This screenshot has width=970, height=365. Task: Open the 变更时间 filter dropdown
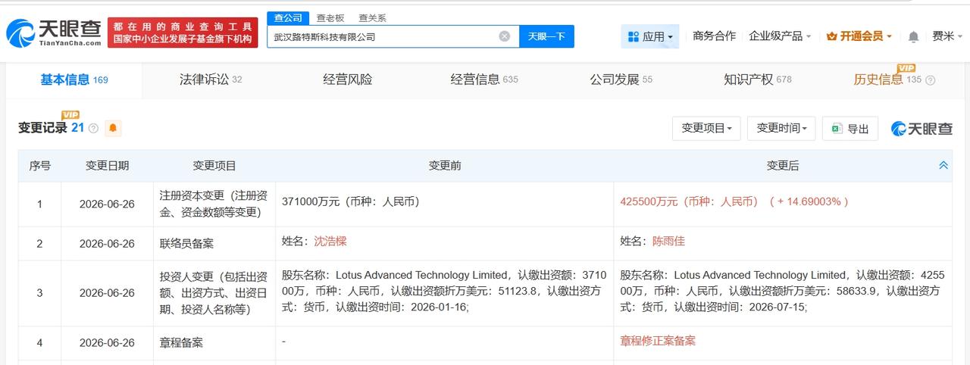tap(781, 129)
